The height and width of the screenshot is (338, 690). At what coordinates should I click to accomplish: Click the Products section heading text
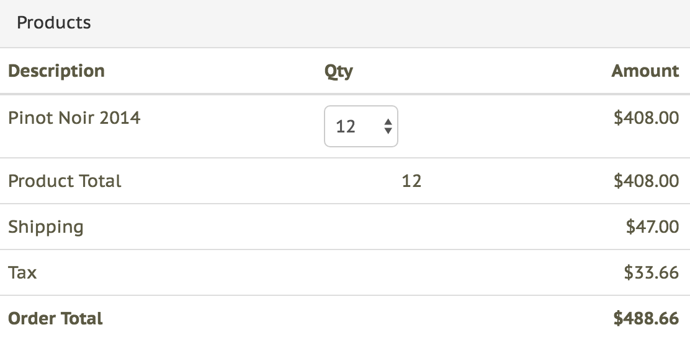[x=54, y=23]
